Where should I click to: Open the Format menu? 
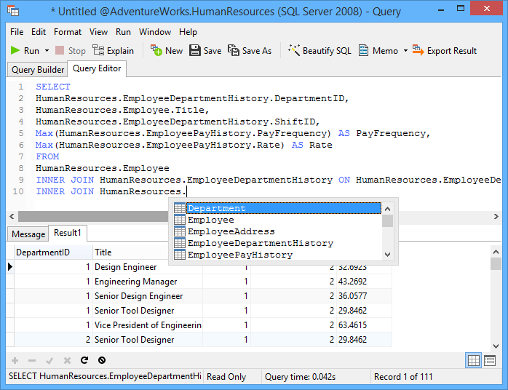tap(68, 32)
